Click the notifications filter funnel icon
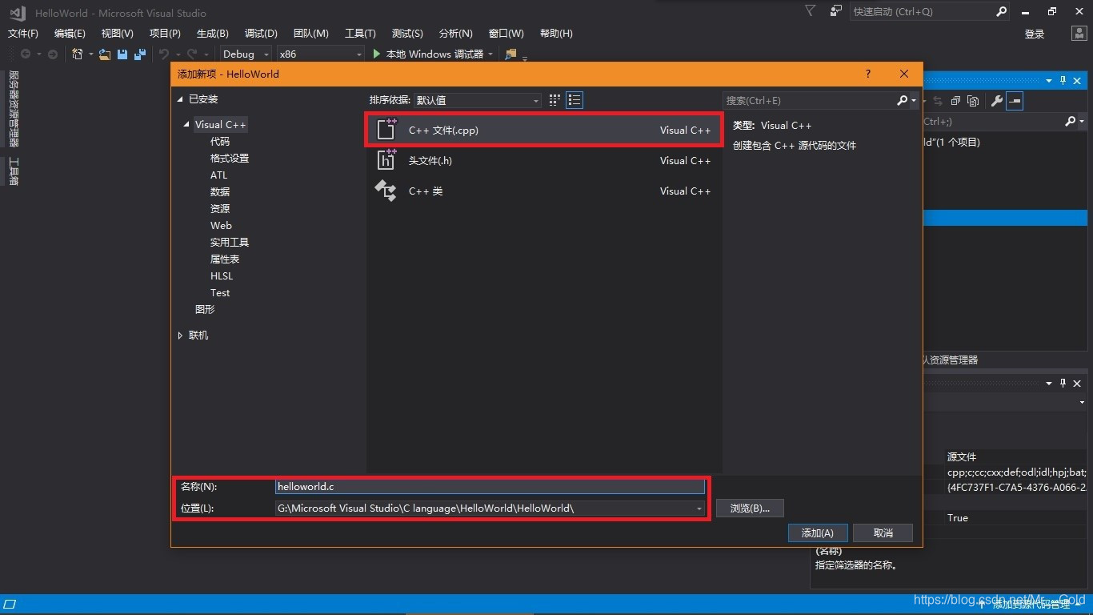This screenshot has height=615, width=1093. click(x=811, y=11)
